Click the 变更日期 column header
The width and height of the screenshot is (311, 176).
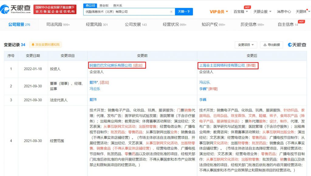[x=33, y=56]
